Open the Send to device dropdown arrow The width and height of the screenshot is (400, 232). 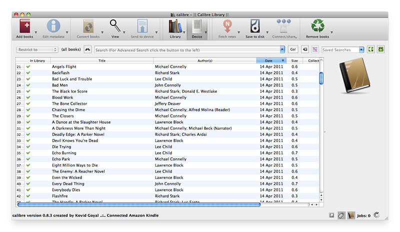(156, 32)
